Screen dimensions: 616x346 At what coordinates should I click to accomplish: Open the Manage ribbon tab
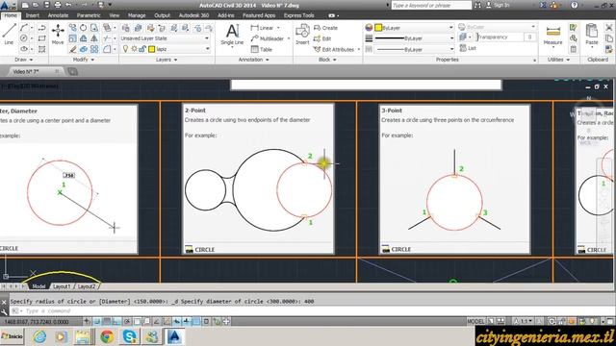pyautogui.click(x=137, y=15)
